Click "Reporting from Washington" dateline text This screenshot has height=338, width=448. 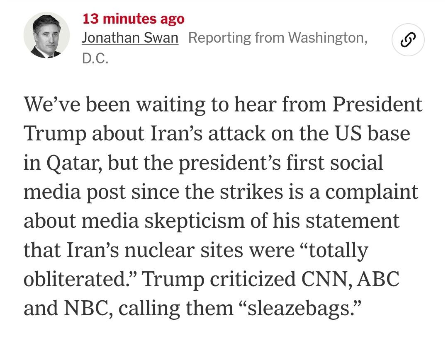tap(278, 38)
